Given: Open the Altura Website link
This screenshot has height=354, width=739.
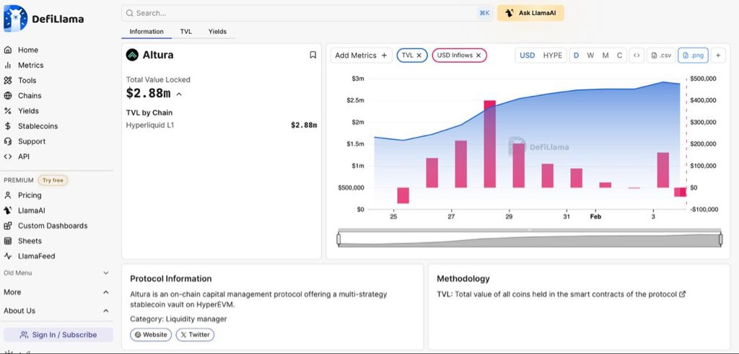Looking at the screenshot, I should (x=151, y=335).
